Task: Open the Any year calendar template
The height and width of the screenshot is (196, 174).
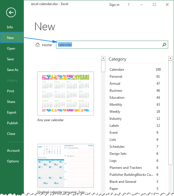Action: point(66,93)
